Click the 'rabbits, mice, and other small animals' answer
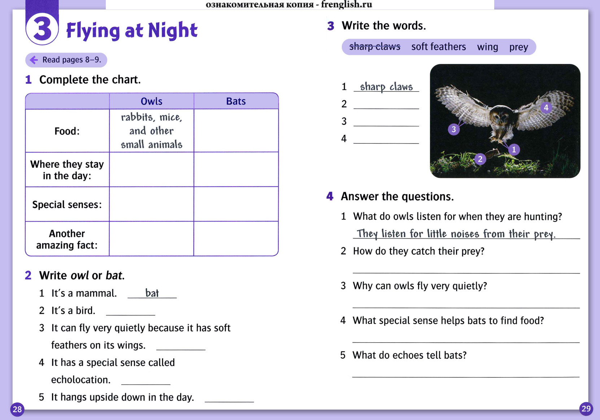The image size is (600, 420). pyautogui.click(x=152, y=131)
